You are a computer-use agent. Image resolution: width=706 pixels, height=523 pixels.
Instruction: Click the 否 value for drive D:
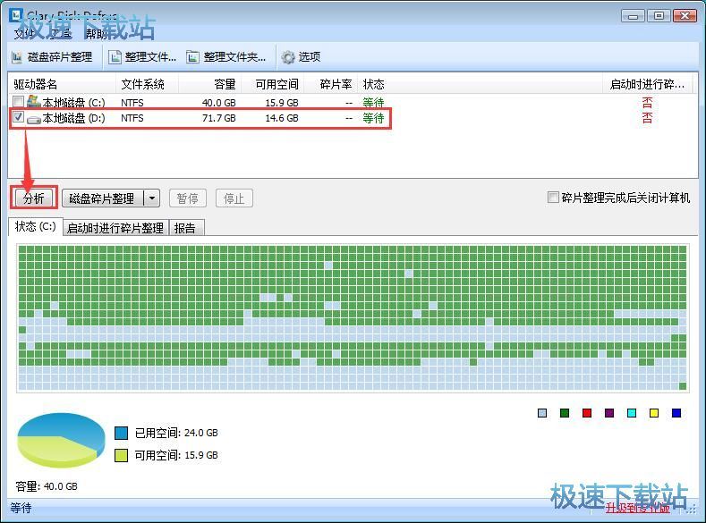(647, 118)
